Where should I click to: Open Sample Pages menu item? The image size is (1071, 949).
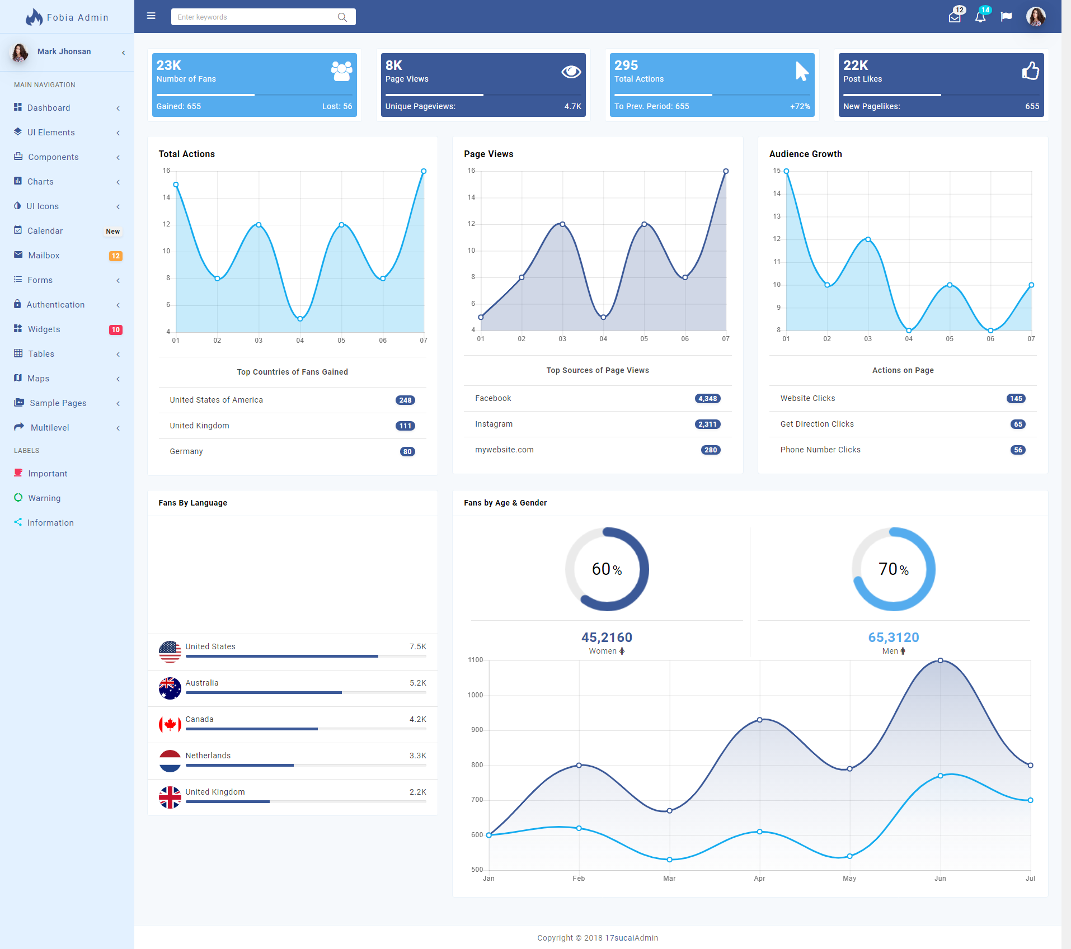click(67, 403)
